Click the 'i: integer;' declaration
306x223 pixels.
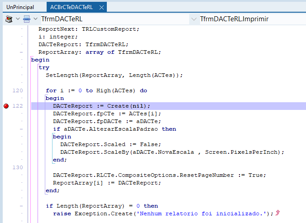(x=58, y=37)
